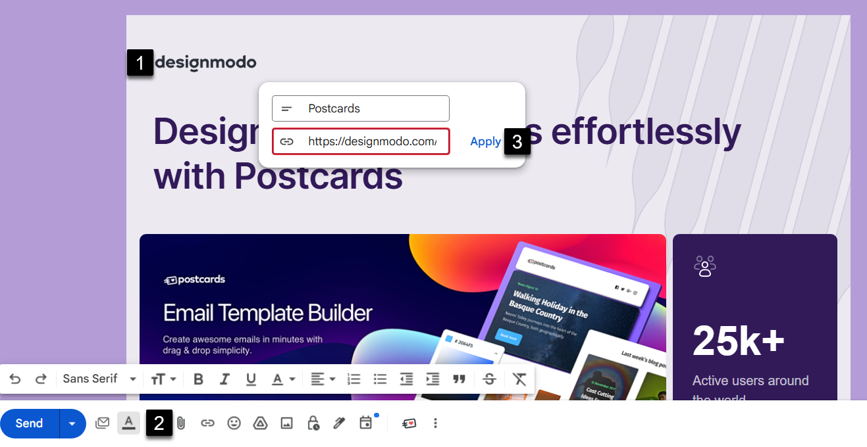This screenshot has width=867, height=447.
Task: Toggle italic formatting
Action: (224, 379)
